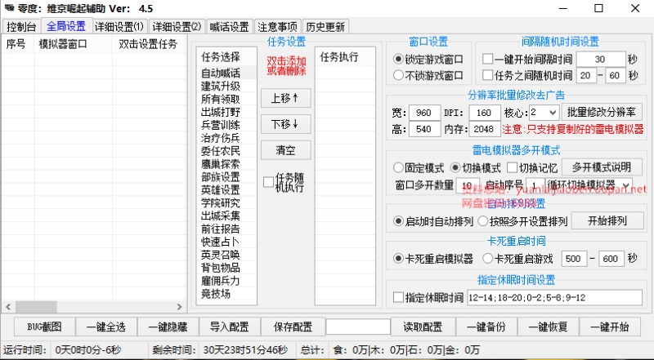Open the 多开模式说明 button
The image size is (654, 360).
pyautogui.click(x=602, y=167)
